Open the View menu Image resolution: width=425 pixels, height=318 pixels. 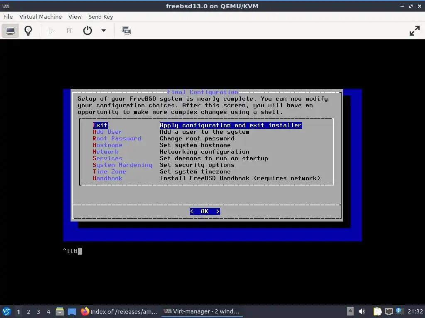[75, 17]
